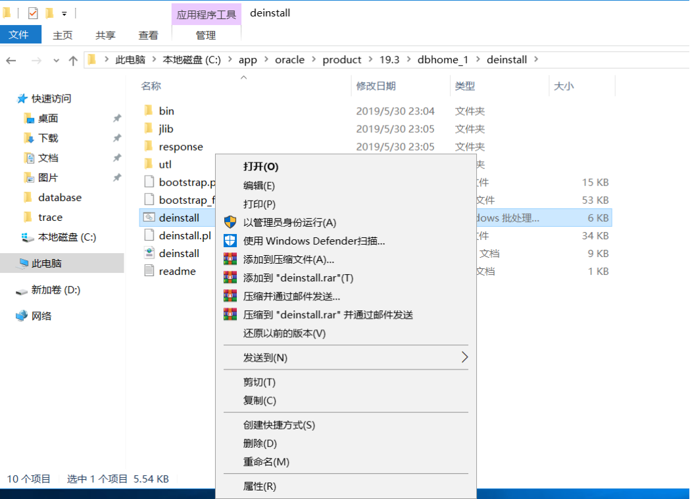Screen dimensions: 690x499
Task: Select 创建快捷方式(S)
Action: click(x=346, y=425)
